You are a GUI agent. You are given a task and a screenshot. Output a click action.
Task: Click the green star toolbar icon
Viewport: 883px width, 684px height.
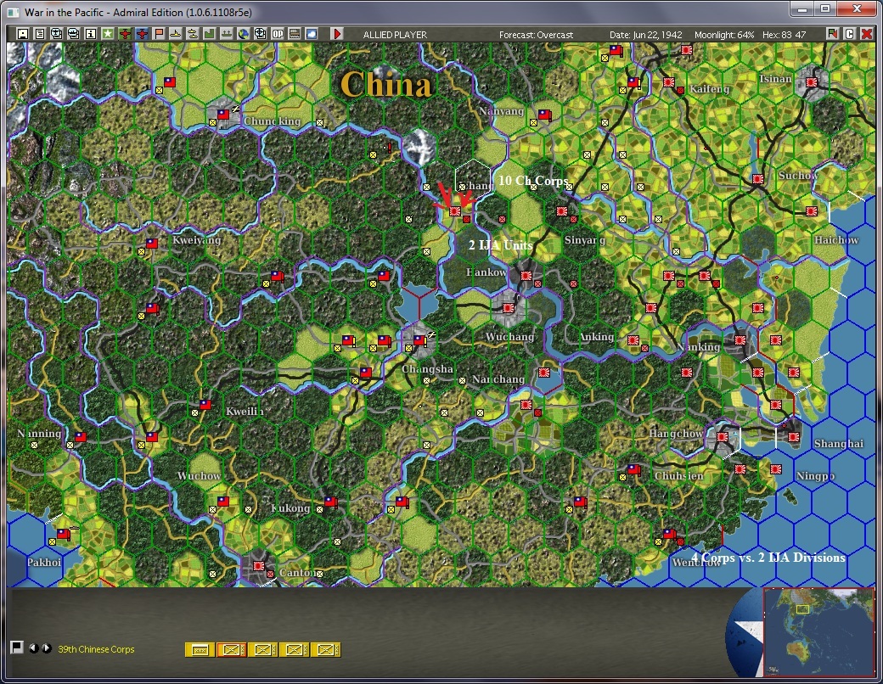[108, 34]
